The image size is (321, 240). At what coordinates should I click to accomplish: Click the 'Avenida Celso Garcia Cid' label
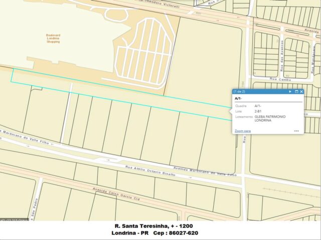(116, 193)
